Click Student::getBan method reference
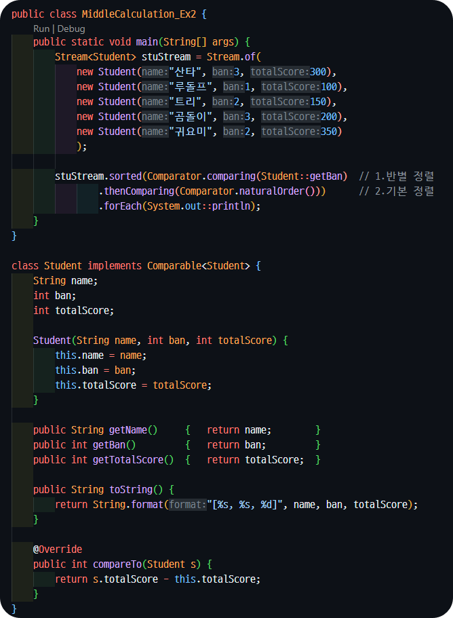 click(x=302, y=176)
